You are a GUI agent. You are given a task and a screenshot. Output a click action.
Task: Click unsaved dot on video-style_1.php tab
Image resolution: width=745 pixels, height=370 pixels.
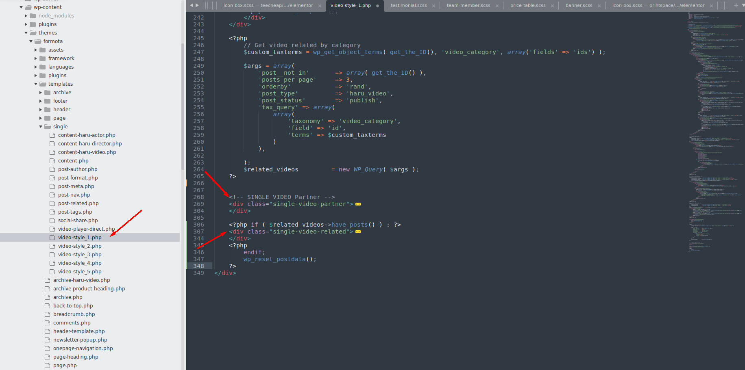pos(378,6)
